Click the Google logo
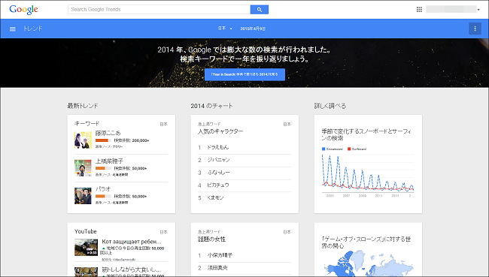This screenshot has height=277, width=489. coord(24,10)
